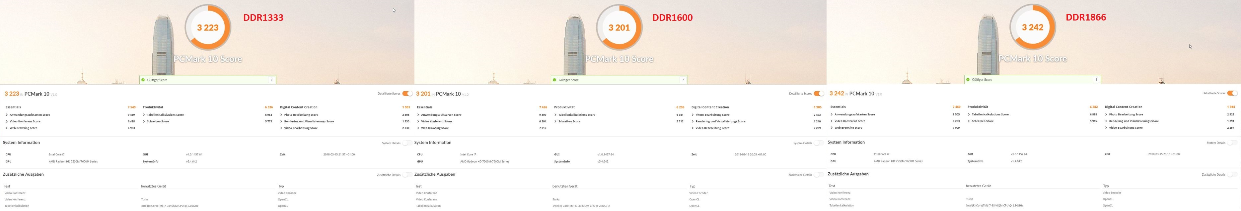This screenshot has height=211, width=1241.
Task: Click the Digital Content Creation value 1 944
Action: [x=1230, y=107]
